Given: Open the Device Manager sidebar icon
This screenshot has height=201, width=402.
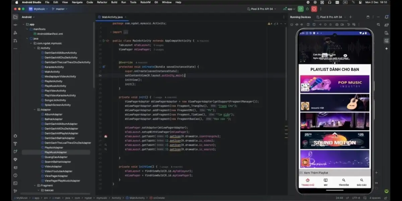Looking at the screenshot, I should click(387, 33).
